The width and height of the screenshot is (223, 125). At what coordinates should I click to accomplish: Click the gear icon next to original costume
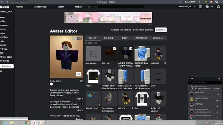pyautogui.click(x=165, y=63)
